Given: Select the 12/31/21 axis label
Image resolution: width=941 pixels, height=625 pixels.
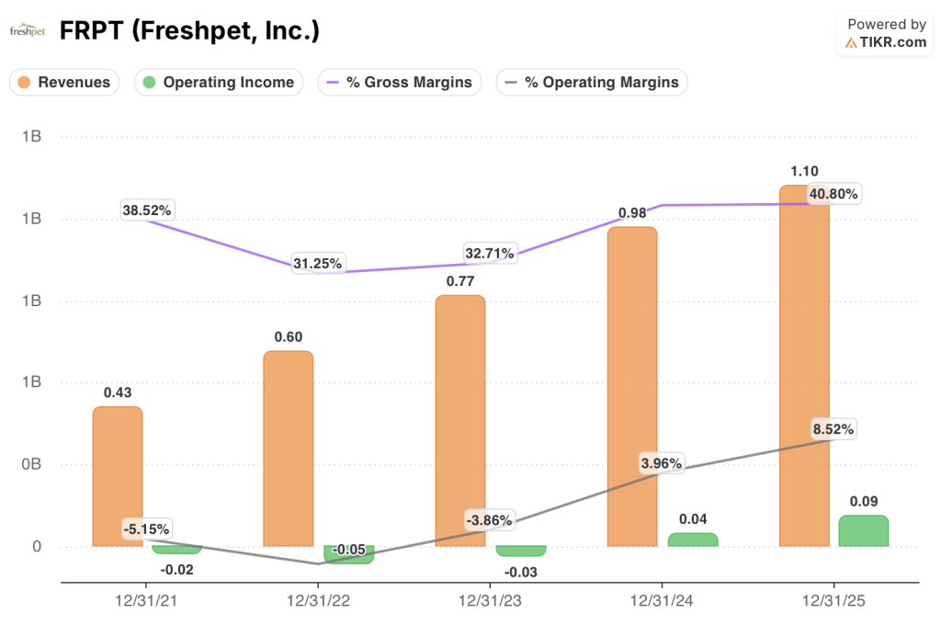Looking at the screenshot, I should coord(146,600).
